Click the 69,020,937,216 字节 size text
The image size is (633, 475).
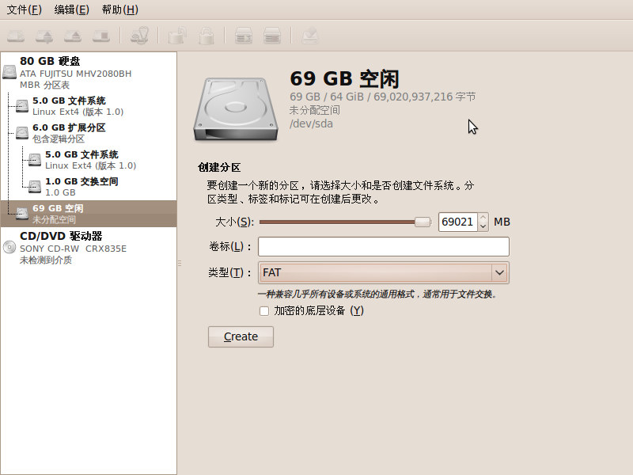pyautogui.click(x=425, y=97)
